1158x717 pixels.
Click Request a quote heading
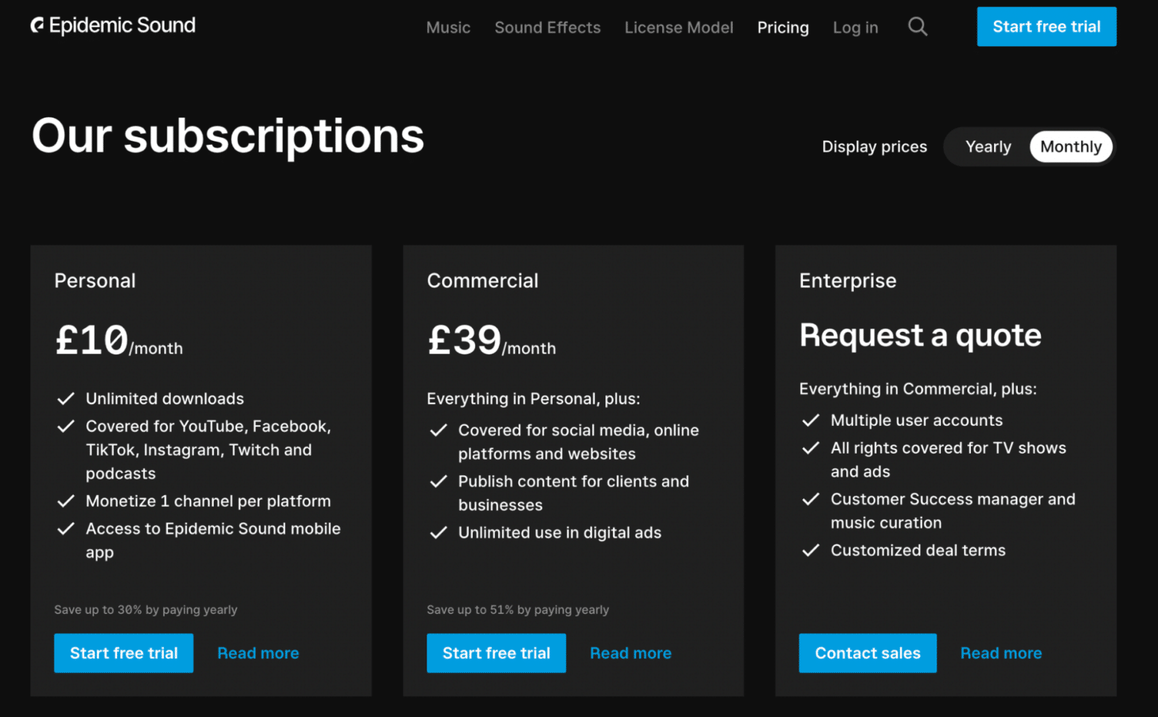click(920, 335)
